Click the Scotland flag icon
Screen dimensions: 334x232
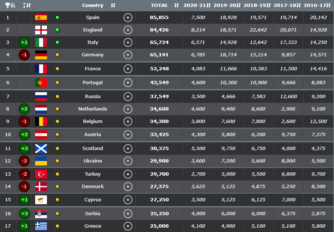41,149
